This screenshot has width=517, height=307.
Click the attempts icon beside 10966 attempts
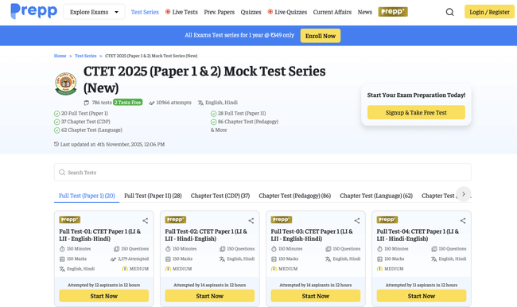point(152,103)
